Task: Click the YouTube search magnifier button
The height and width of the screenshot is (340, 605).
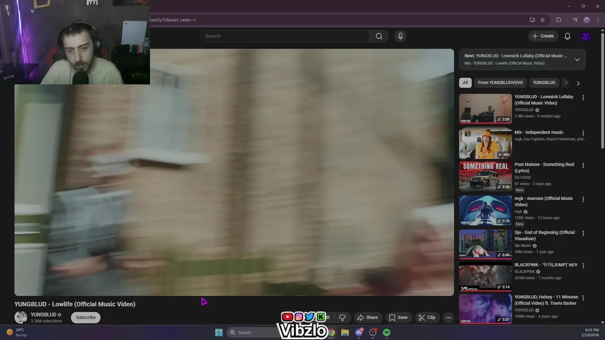Action: click(x=379, y=36)
